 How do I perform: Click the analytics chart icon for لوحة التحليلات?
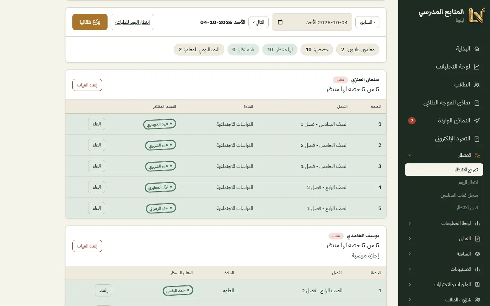coord(477,67)
